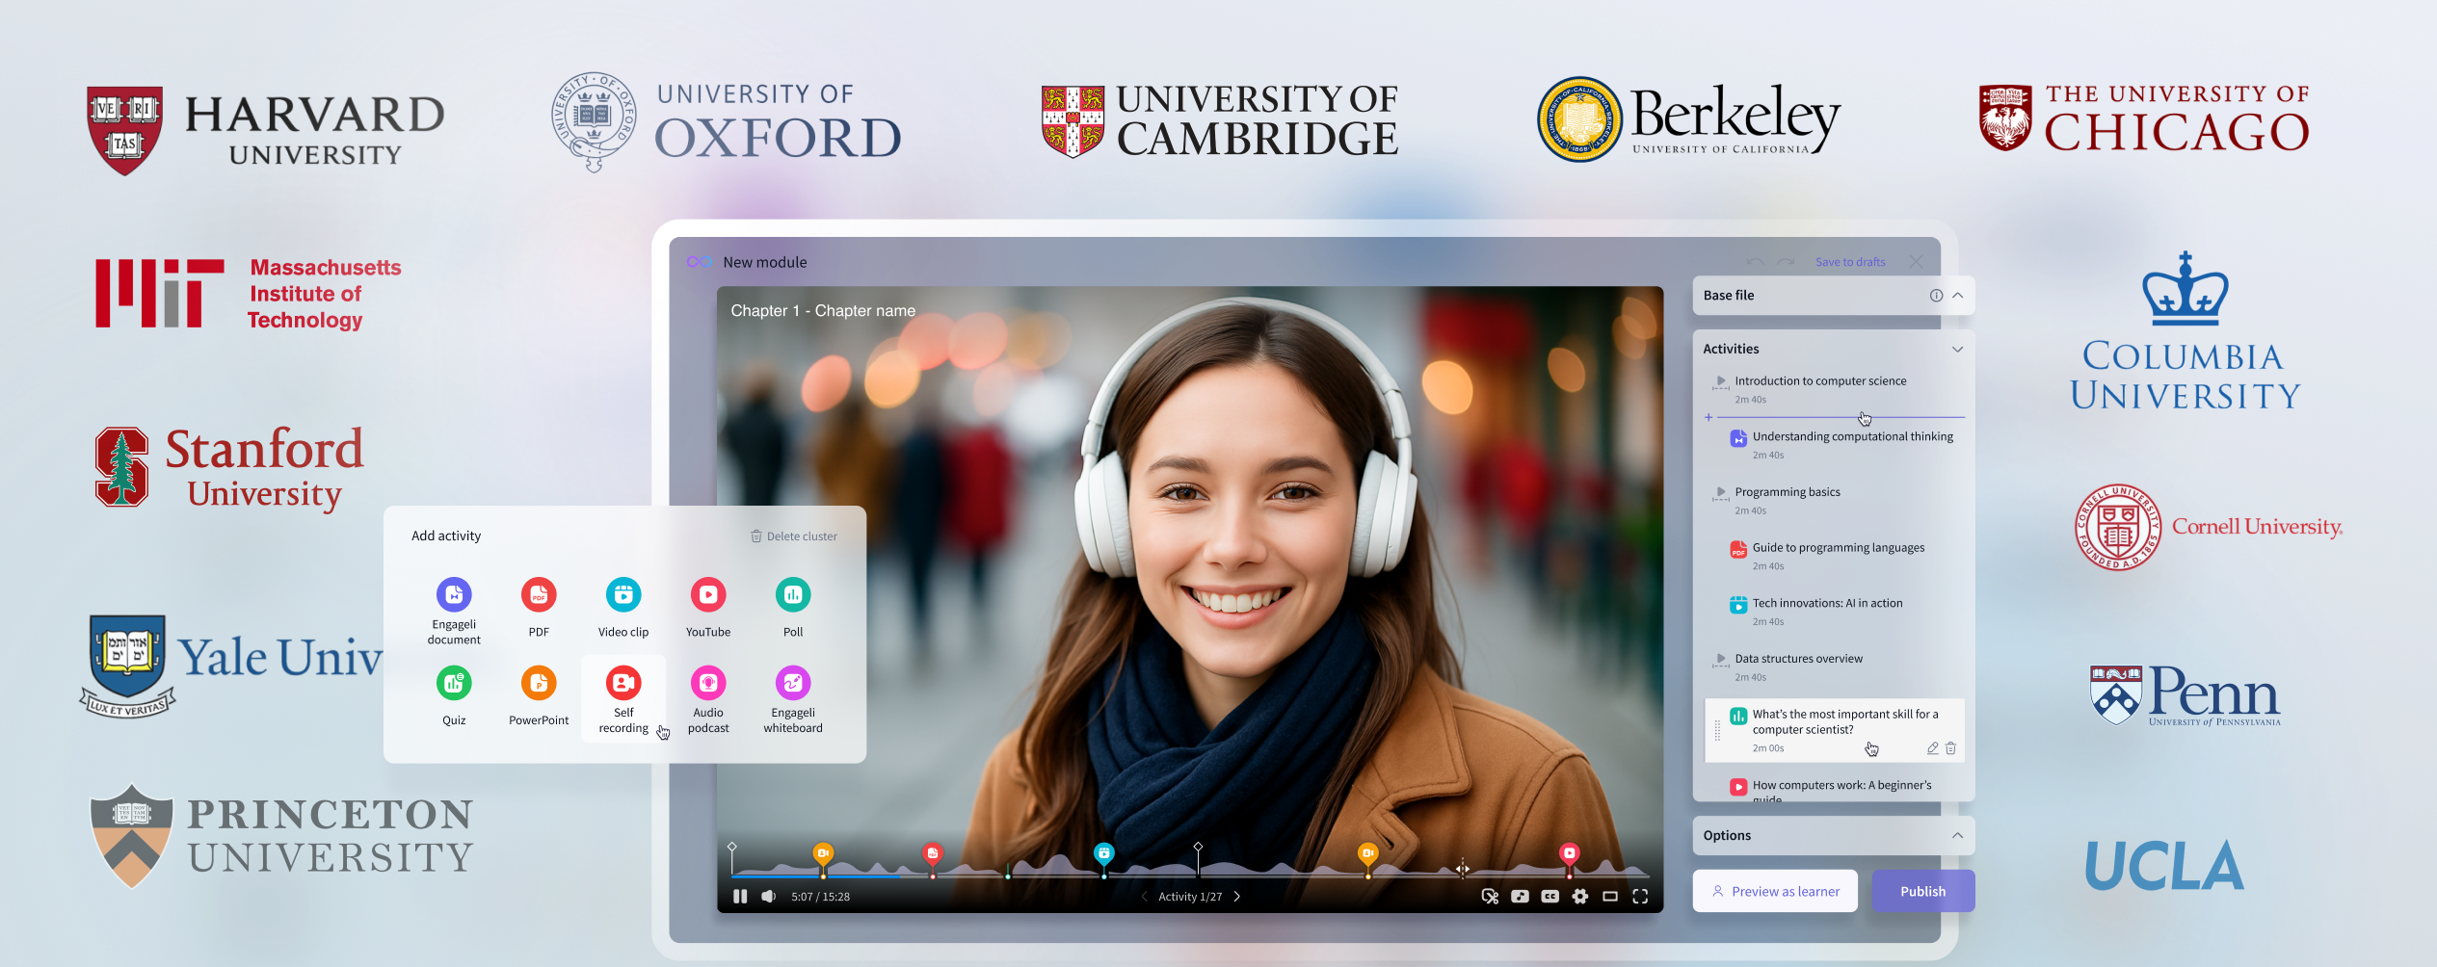Image resolution: width=2437 pixels, height=967 pixels.
Task: Open the clip scissors tool in player
Action: coord(1490,897)
